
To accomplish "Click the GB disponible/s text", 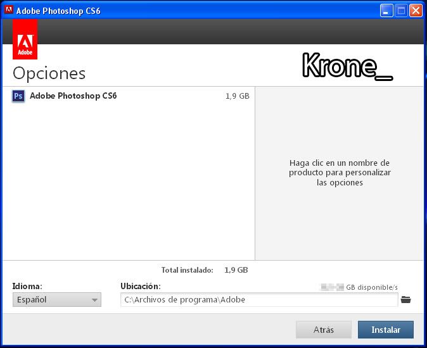I will [x=372, y=287].
